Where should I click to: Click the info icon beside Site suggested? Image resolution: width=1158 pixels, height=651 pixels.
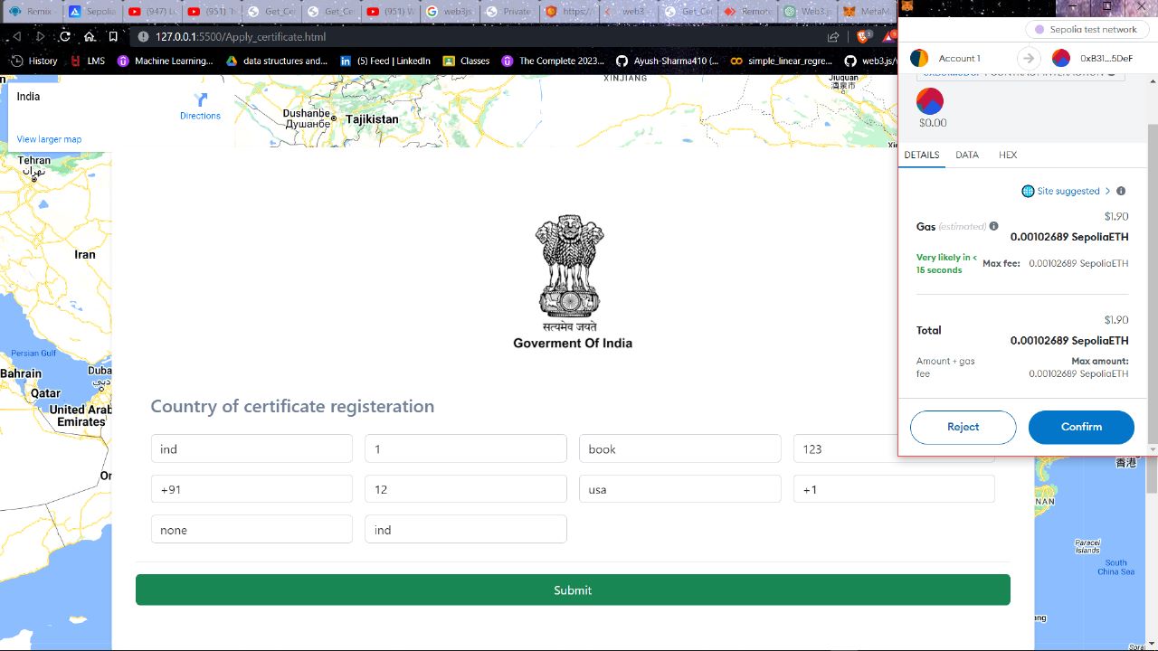point(1121,191)
